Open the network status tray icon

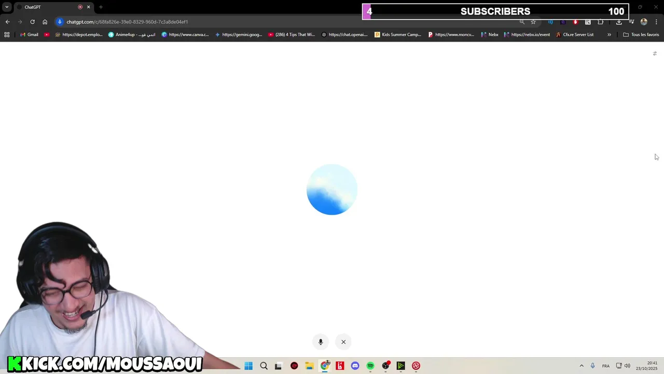click(x=619, y=366)
